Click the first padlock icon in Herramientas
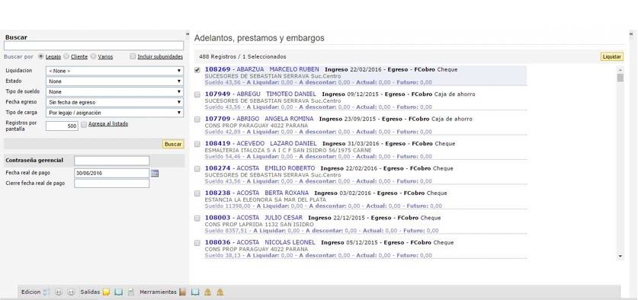Image resolution: width=638 pixels, height=300 pixels. [207, 292]
